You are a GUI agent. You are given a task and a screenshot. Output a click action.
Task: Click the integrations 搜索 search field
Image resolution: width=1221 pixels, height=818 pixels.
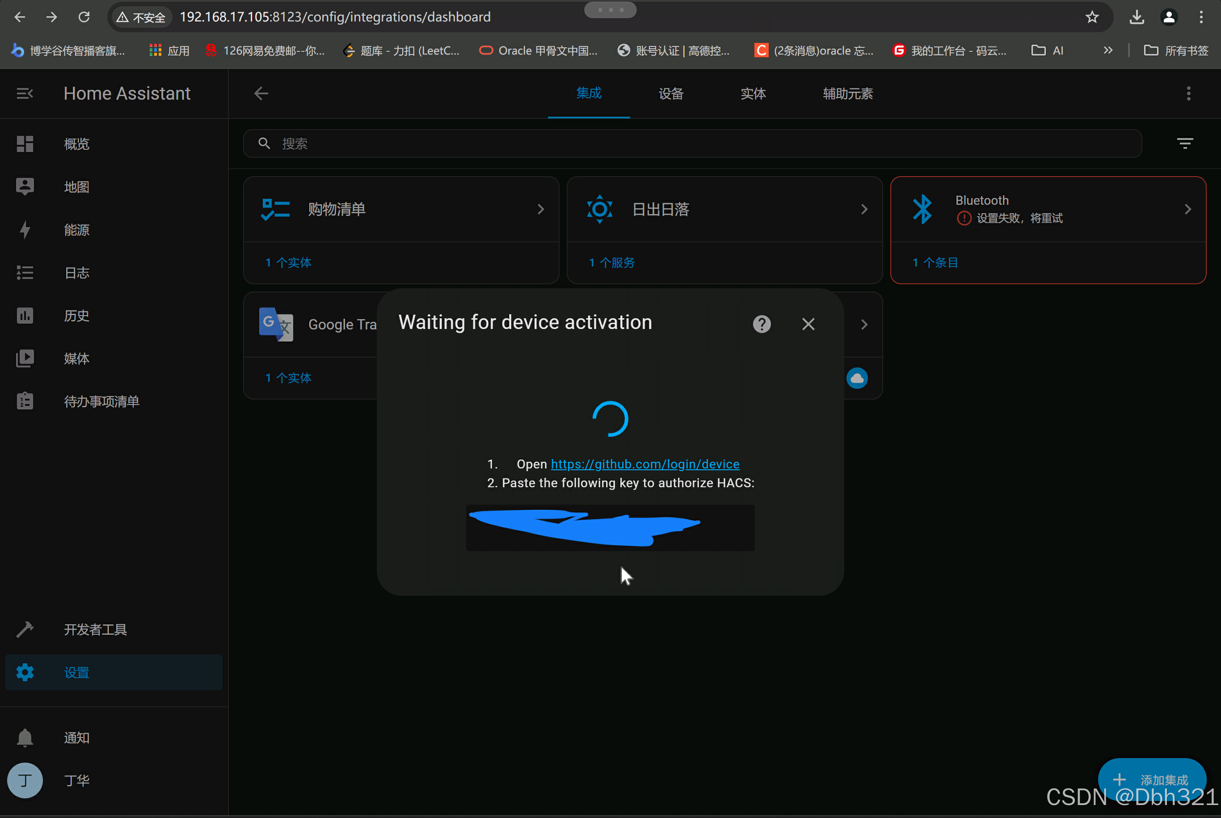[692, 143]
